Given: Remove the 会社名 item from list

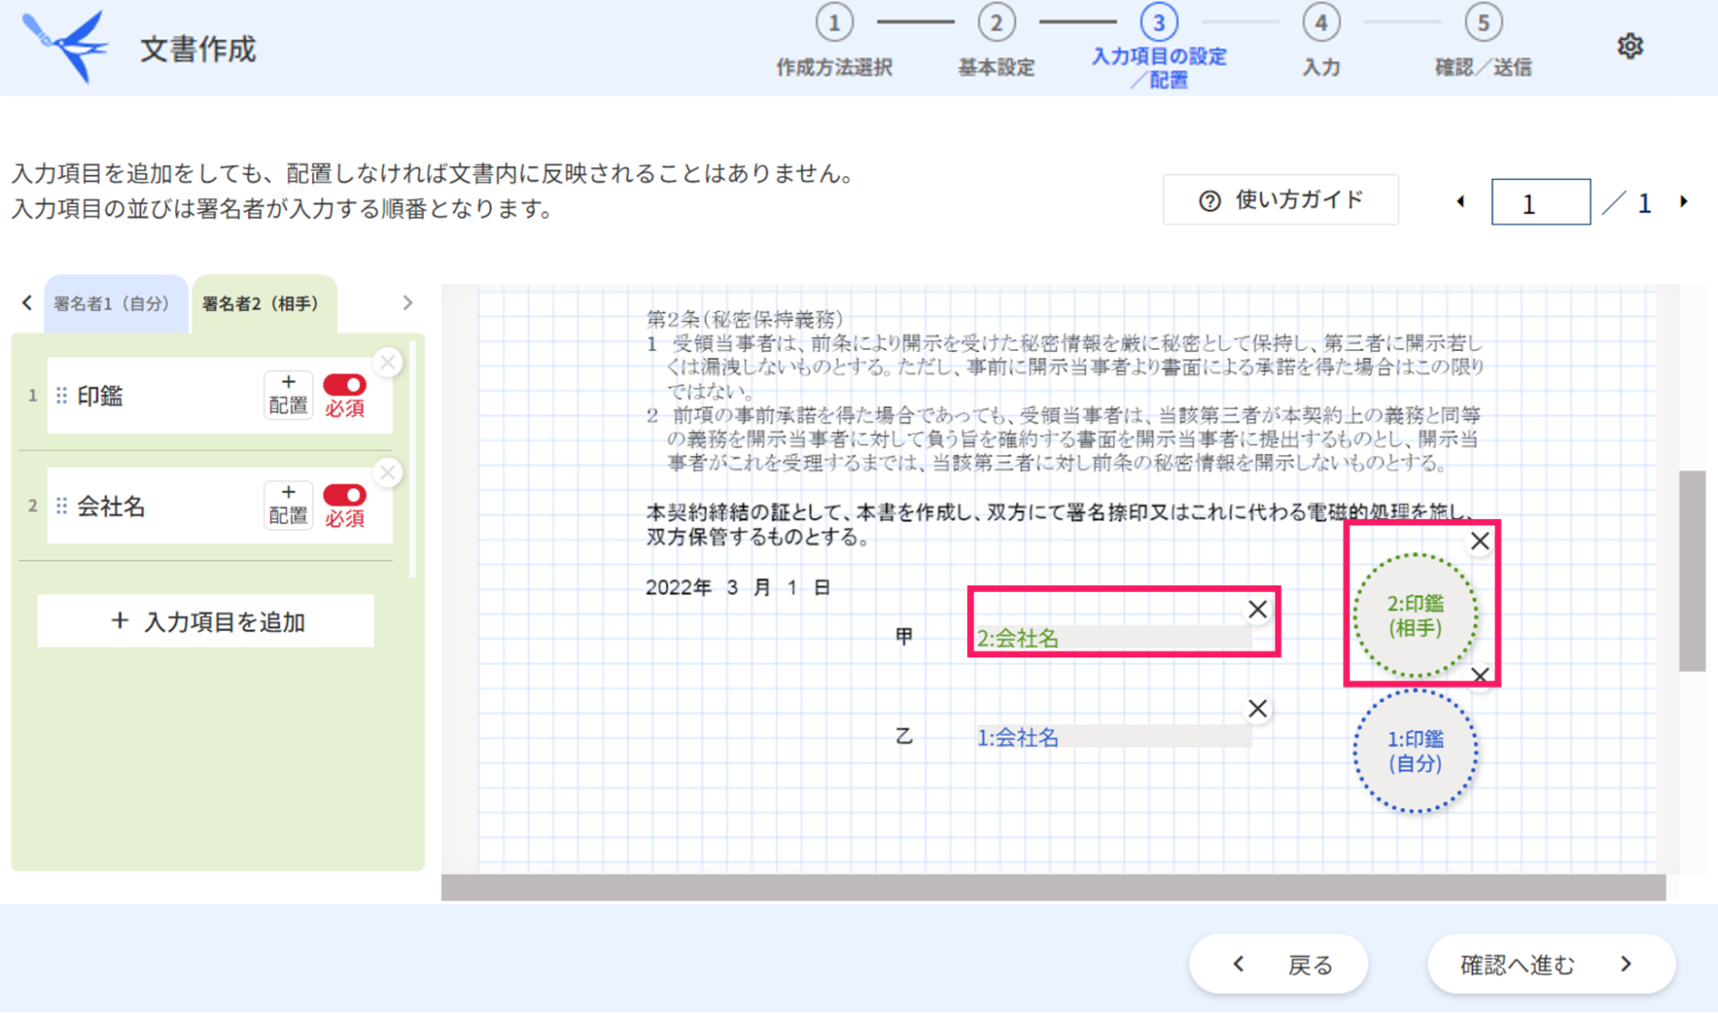Looking at the screenshot, I should click(388, 473).
